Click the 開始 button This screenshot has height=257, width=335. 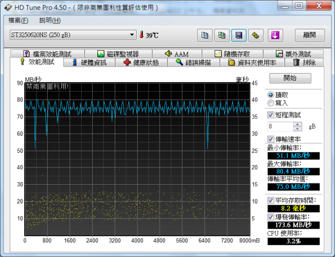click(290, 78)
